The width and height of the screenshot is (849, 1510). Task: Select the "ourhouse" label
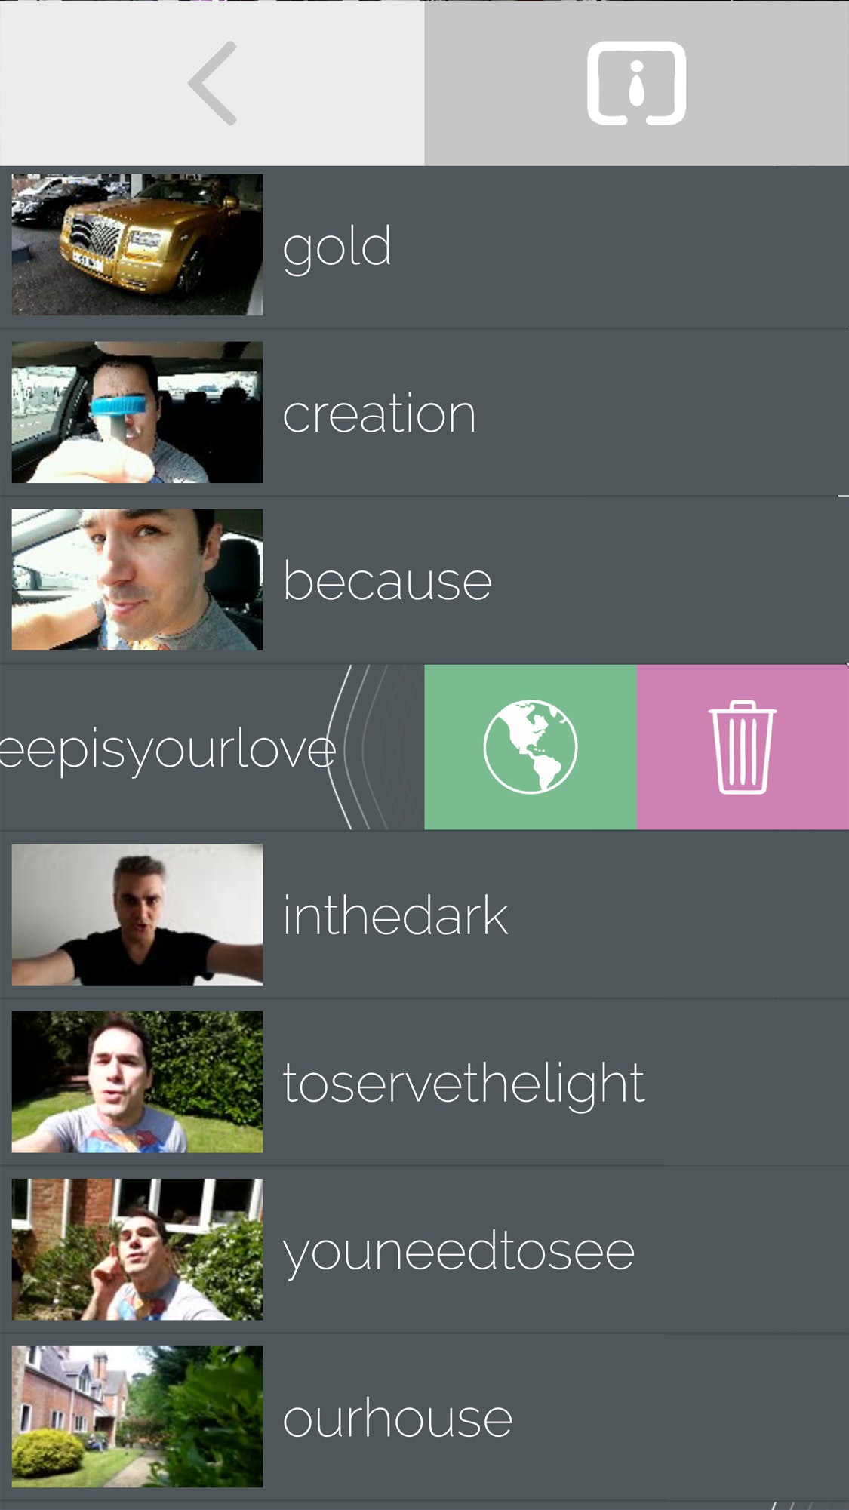[398, 1419]
